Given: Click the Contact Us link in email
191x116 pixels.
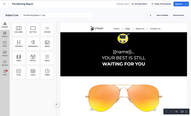Looking at the screenshot, I should coord(155,29).
